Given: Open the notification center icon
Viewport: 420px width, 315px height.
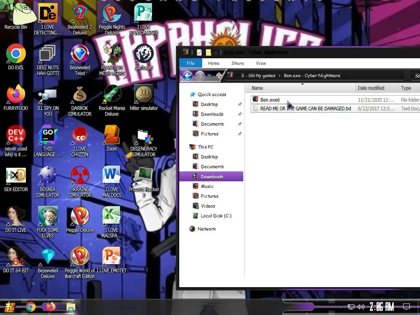Looking at the screenshot, I should [x=406, y=307].
